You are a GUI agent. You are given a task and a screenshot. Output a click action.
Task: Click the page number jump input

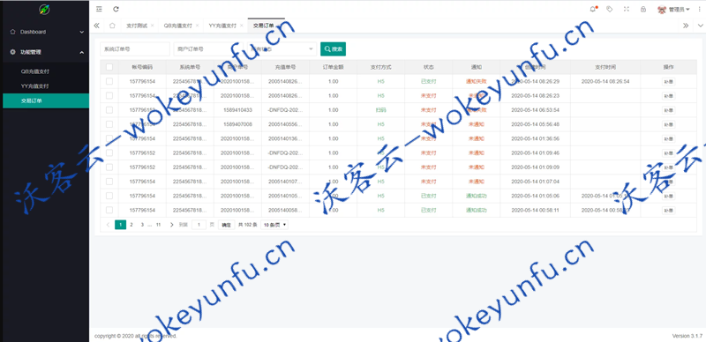coord(199,225)
